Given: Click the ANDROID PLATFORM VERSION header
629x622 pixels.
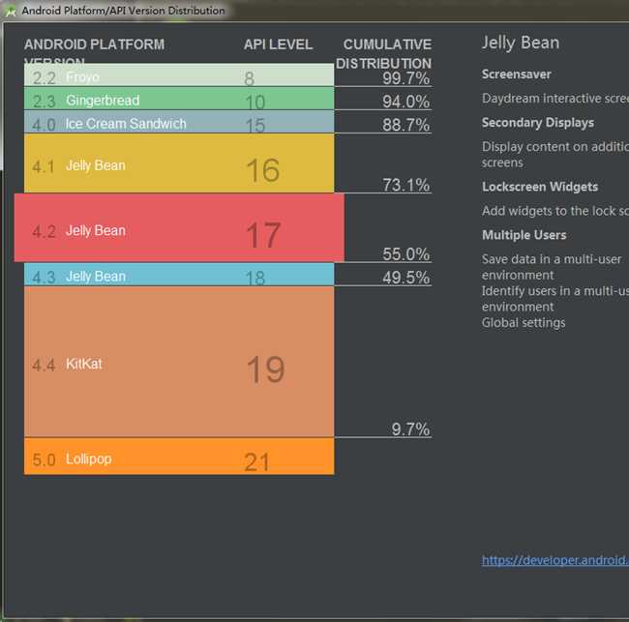Looking at the screenshot, I should pyautogui.click(x=94, y=51).
